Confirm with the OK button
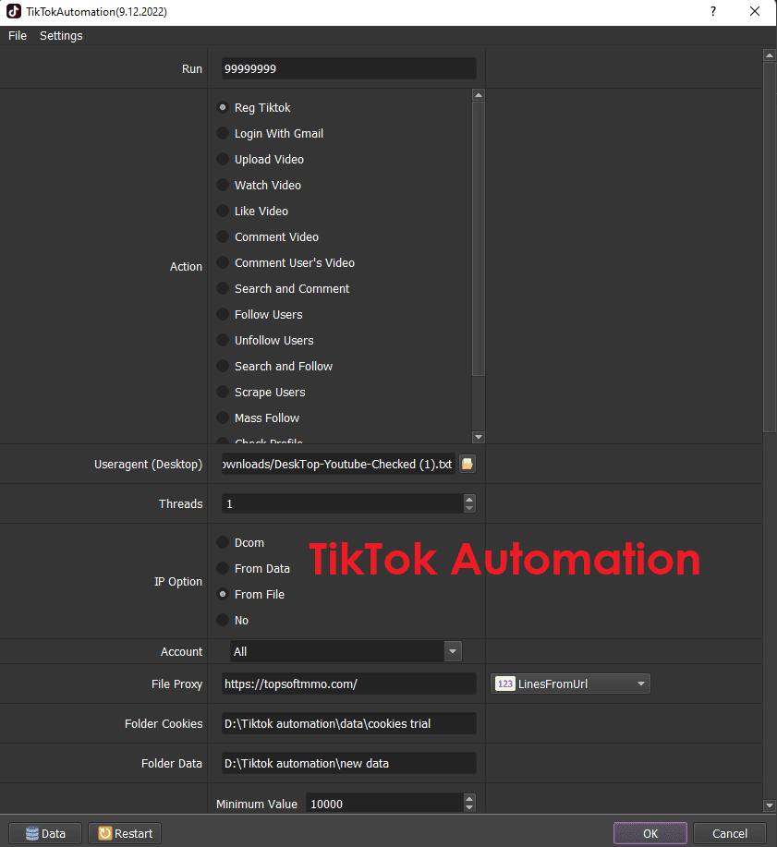Screen dimensions: 777x847 650,833
